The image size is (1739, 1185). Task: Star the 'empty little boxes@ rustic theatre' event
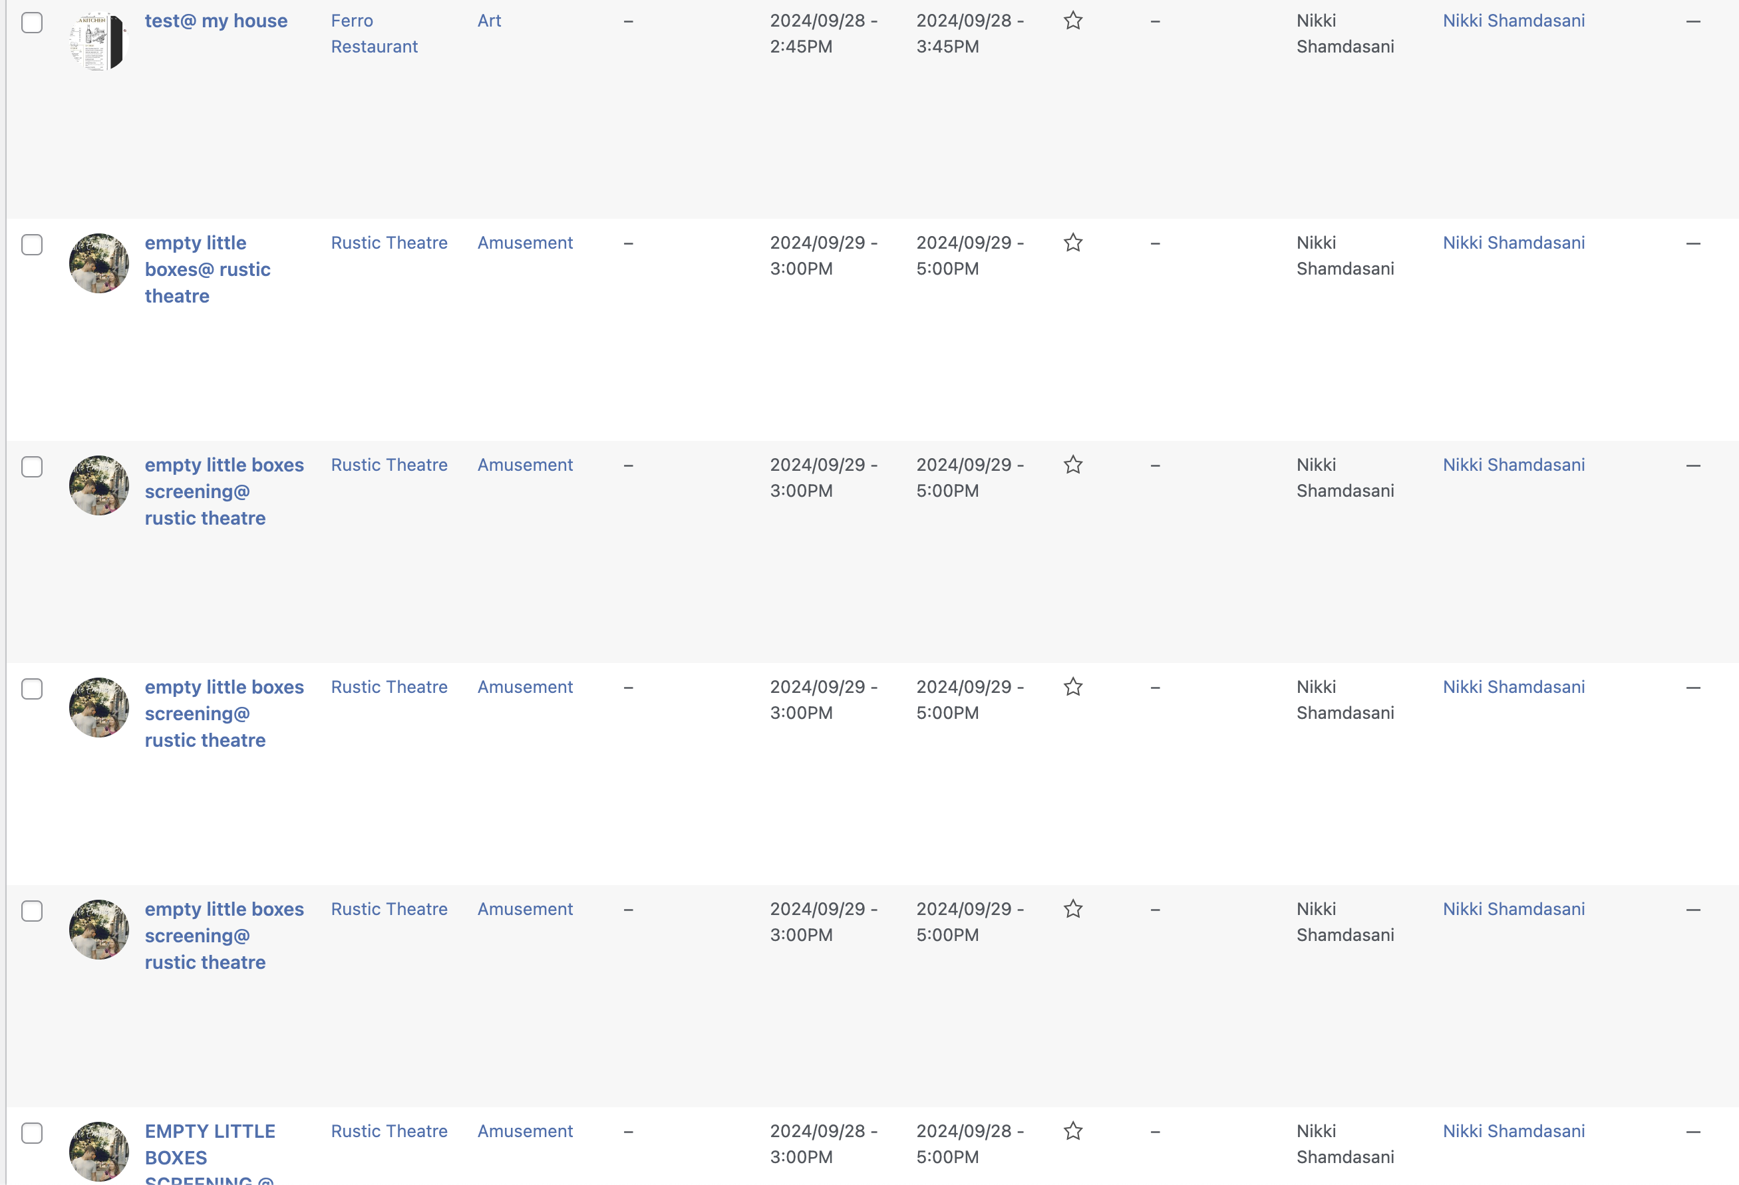(1073, 243)
